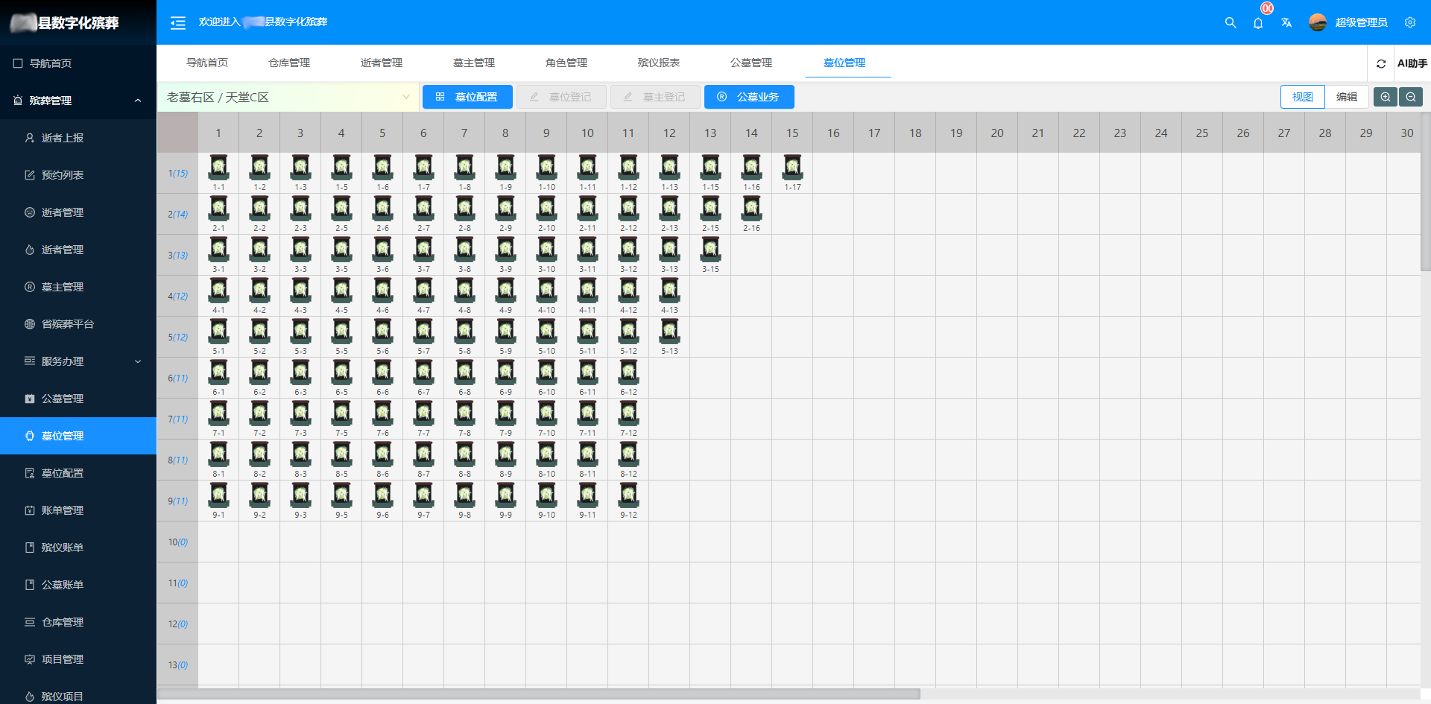This screenshot has height=704, width=1431.
Task: Open the 仓库管理 tab
Action: coord(289,63)
